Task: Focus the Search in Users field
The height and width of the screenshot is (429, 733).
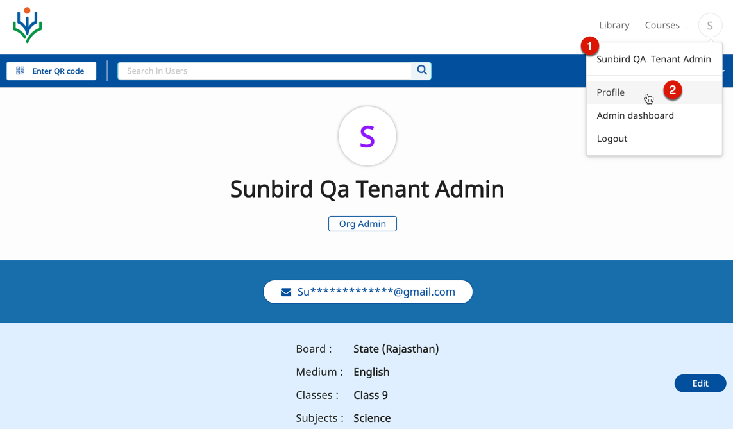Action: [x=264, y=71]
